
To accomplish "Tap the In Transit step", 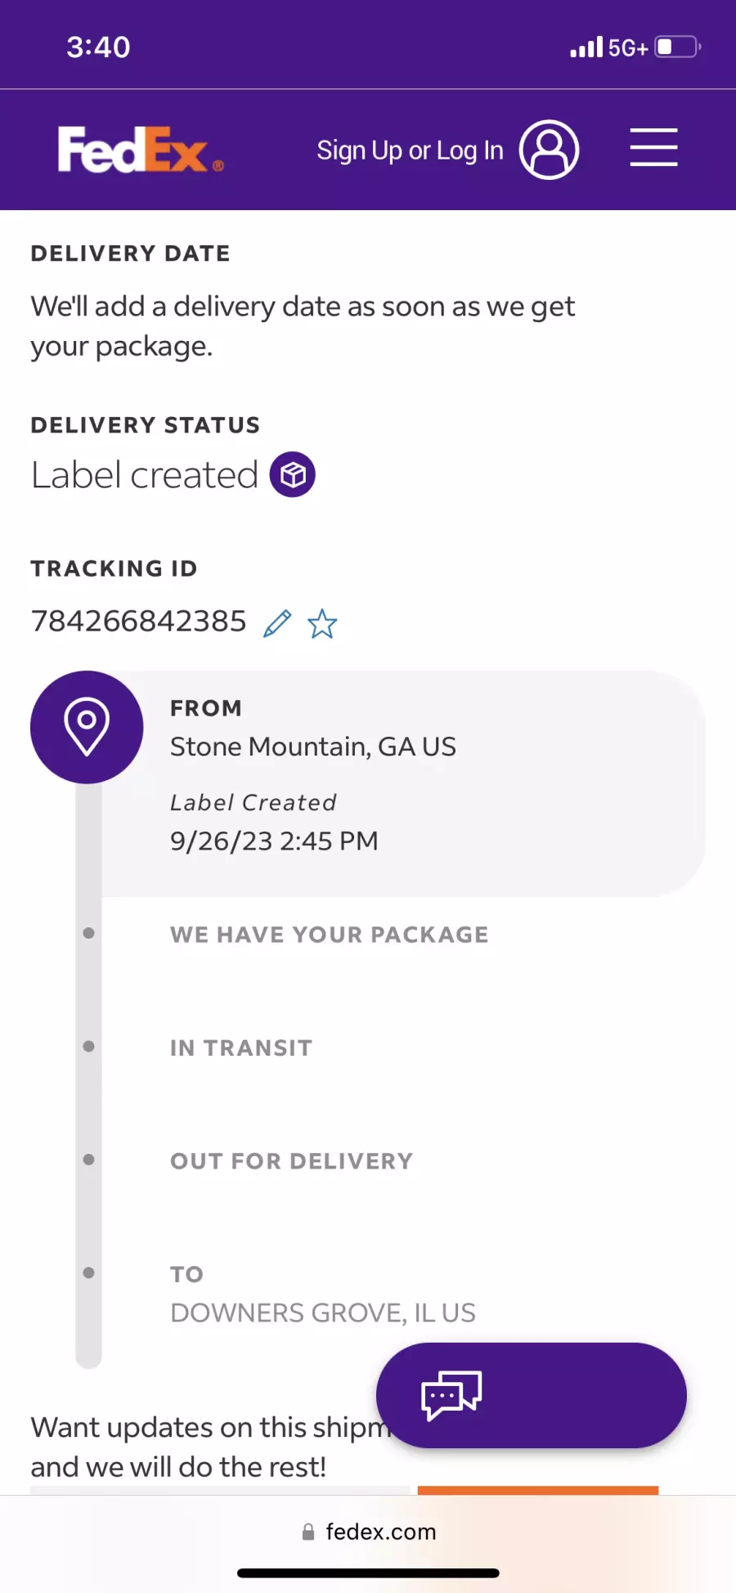I will point(241,1048).
